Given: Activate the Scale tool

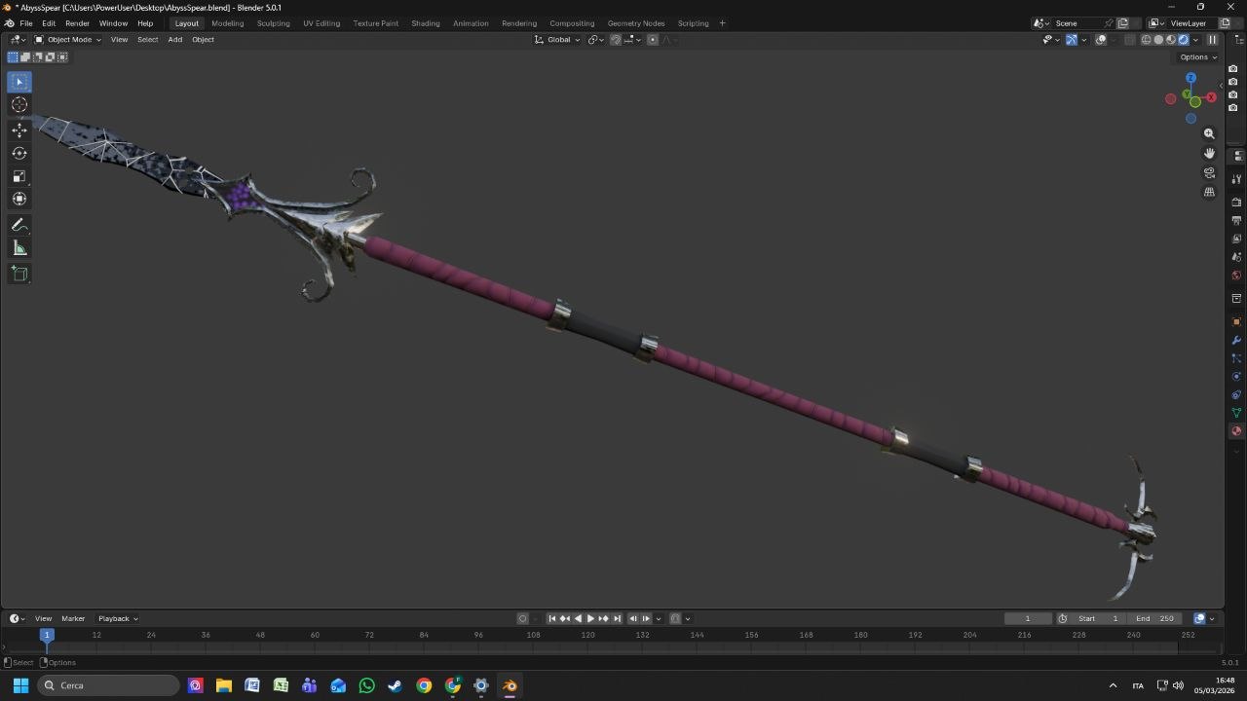Looking at the screenshot, I should click(x=19, y=176).
